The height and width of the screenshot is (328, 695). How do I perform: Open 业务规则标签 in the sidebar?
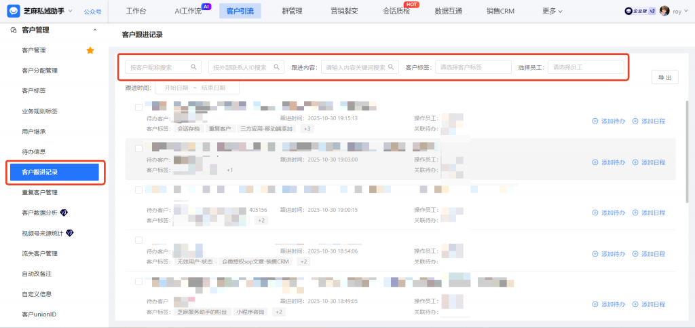(39, 111)
